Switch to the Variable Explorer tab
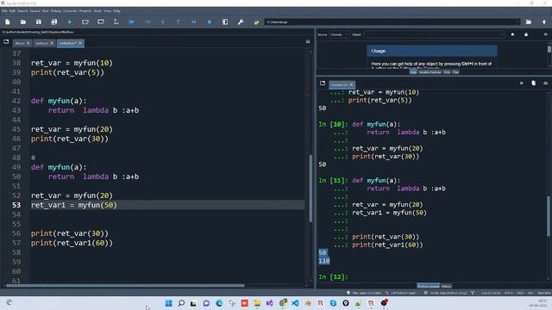Image resolution: width=552 pixels, height=310 pixels. 430,72
